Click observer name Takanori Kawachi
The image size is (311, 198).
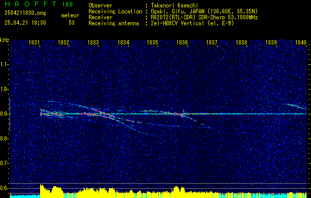point(175,5)
